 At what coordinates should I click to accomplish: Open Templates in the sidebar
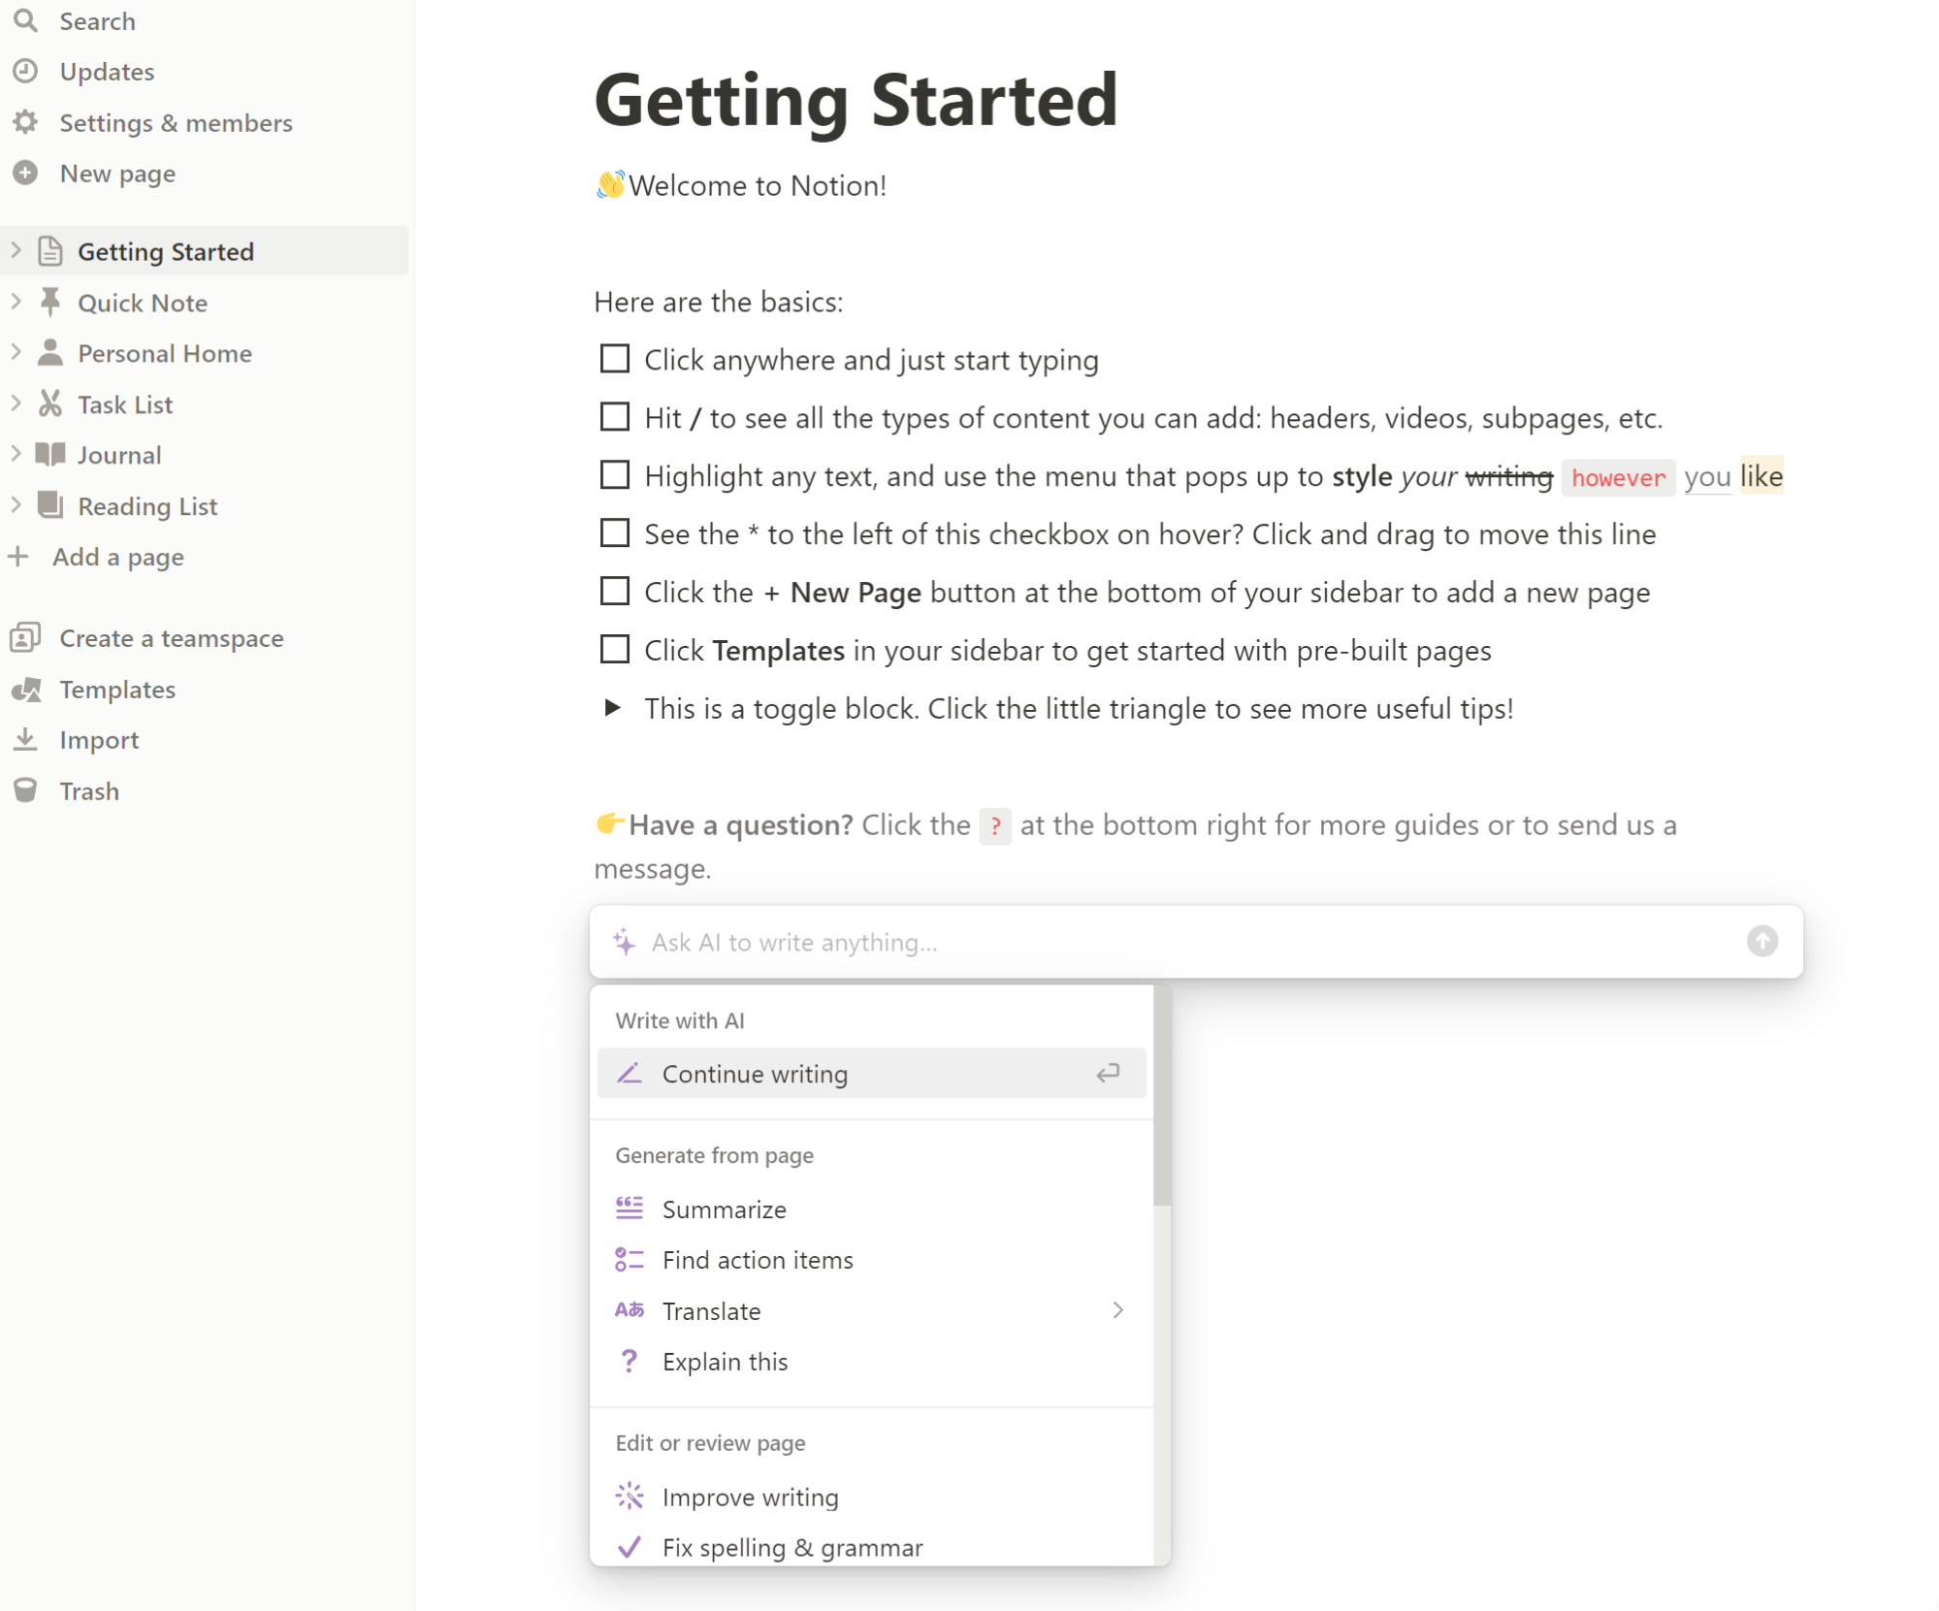117,690
